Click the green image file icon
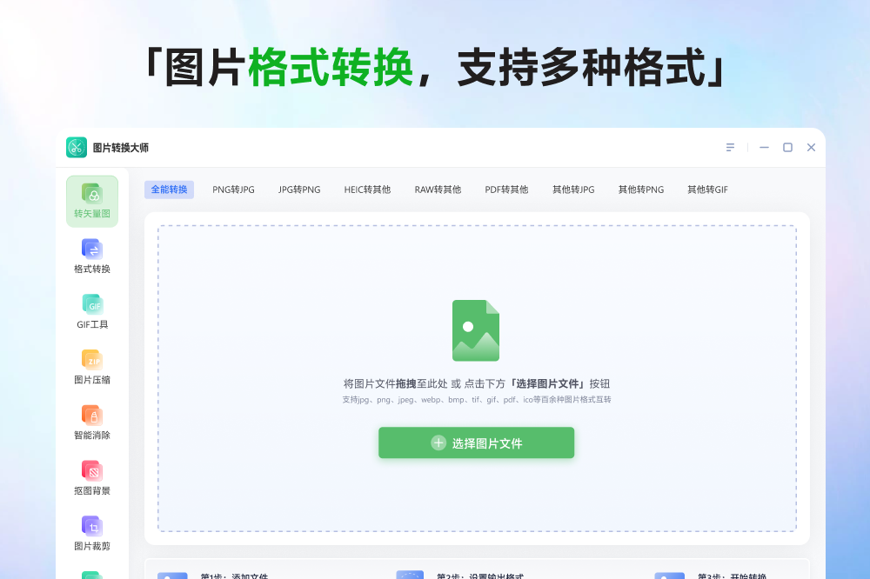870x579 pixels. coord(476,330)
